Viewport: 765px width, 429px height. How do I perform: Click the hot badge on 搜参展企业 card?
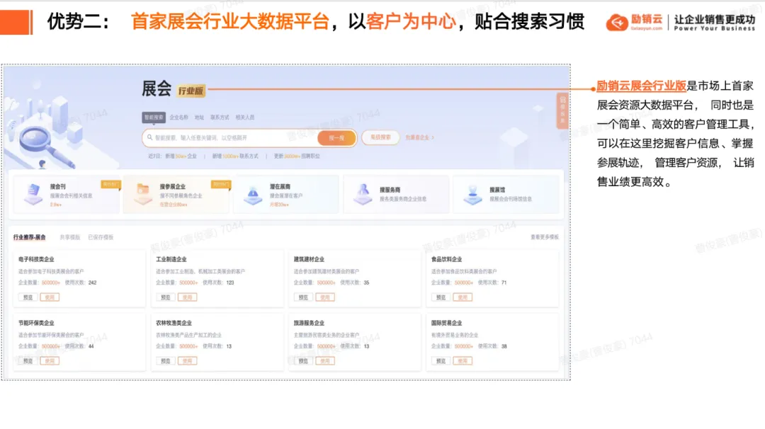point(220,184)
